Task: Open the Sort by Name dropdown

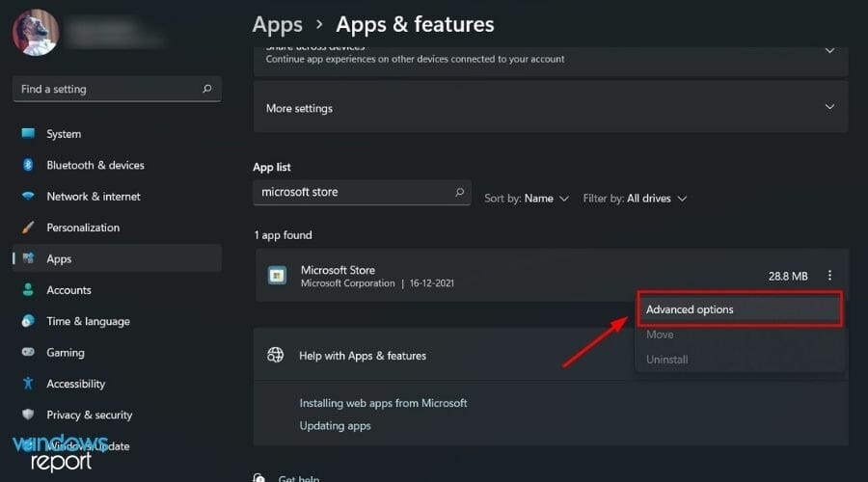Action: (527, 199)
